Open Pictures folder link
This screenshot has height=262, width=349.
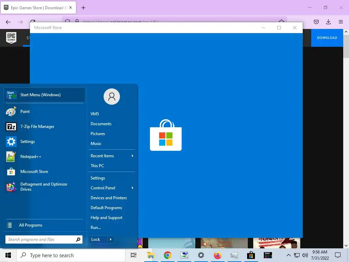point(98,134)
